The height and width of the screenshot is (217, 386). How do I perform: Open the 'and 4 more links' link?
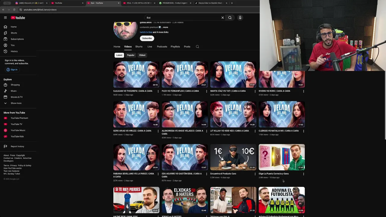pyautogui.click(x=160, y=32)
